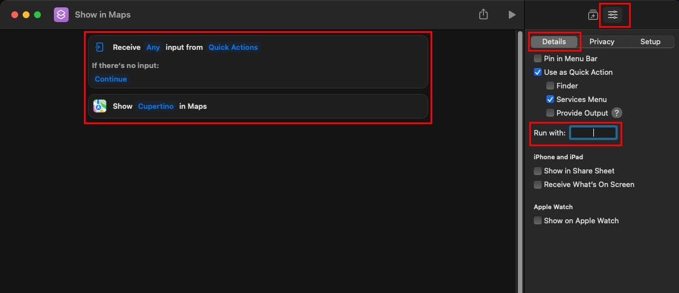
Task: Enable Provide Output checkbox
Action: pos(550,113)
